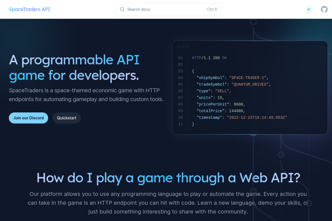This screenshot has width=332, height=221.
Task: Click line number 11 in code panel
Action: click(180, 124)
